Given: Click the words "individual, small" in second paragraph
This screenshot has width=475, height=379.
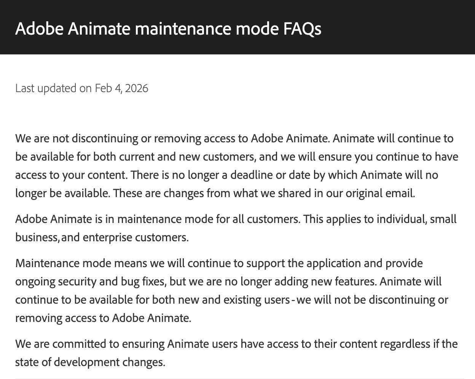Looking at the screenshot, I should pos(416,219).
